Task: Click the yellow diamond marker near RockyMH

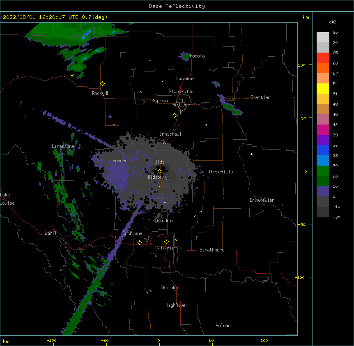Action: 103,84
